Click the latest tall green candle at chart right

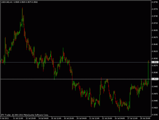coord(148,72)
